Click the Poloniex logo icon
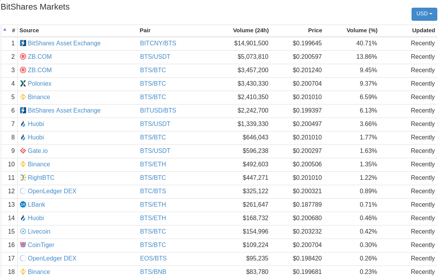This screenshot has width=445, height=277. [23, 83]
